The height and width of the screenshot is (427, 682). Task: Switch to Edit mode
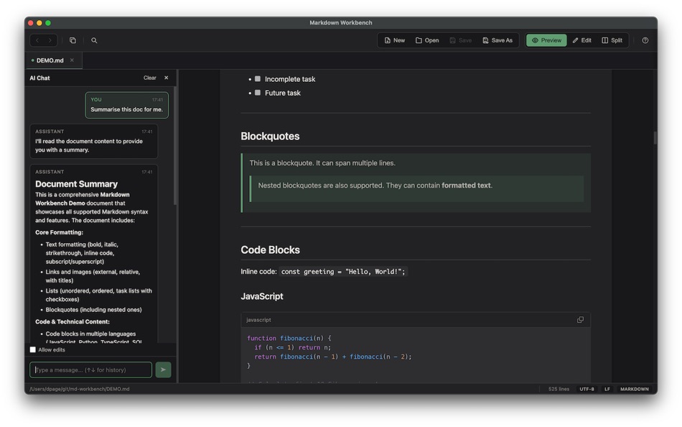581,40
